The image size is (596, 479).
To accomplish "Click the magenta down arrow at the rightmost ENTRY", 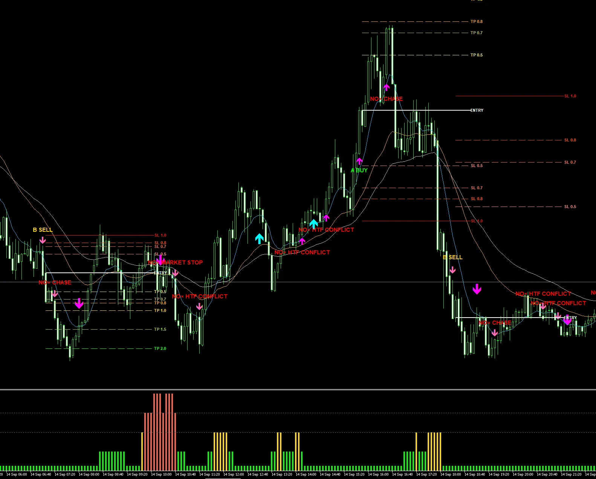I will (567, 320).
